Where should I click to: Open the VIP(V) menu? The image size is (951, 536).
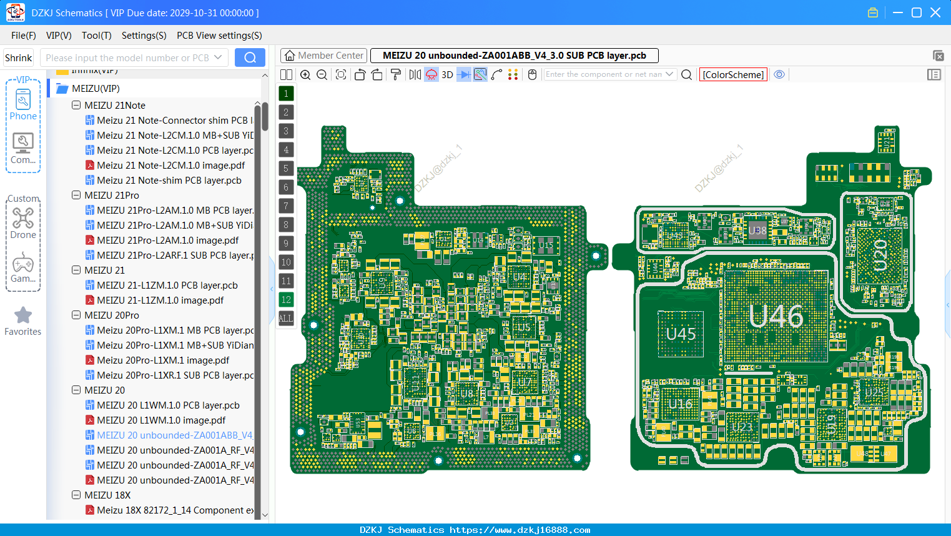coord(59,36)
